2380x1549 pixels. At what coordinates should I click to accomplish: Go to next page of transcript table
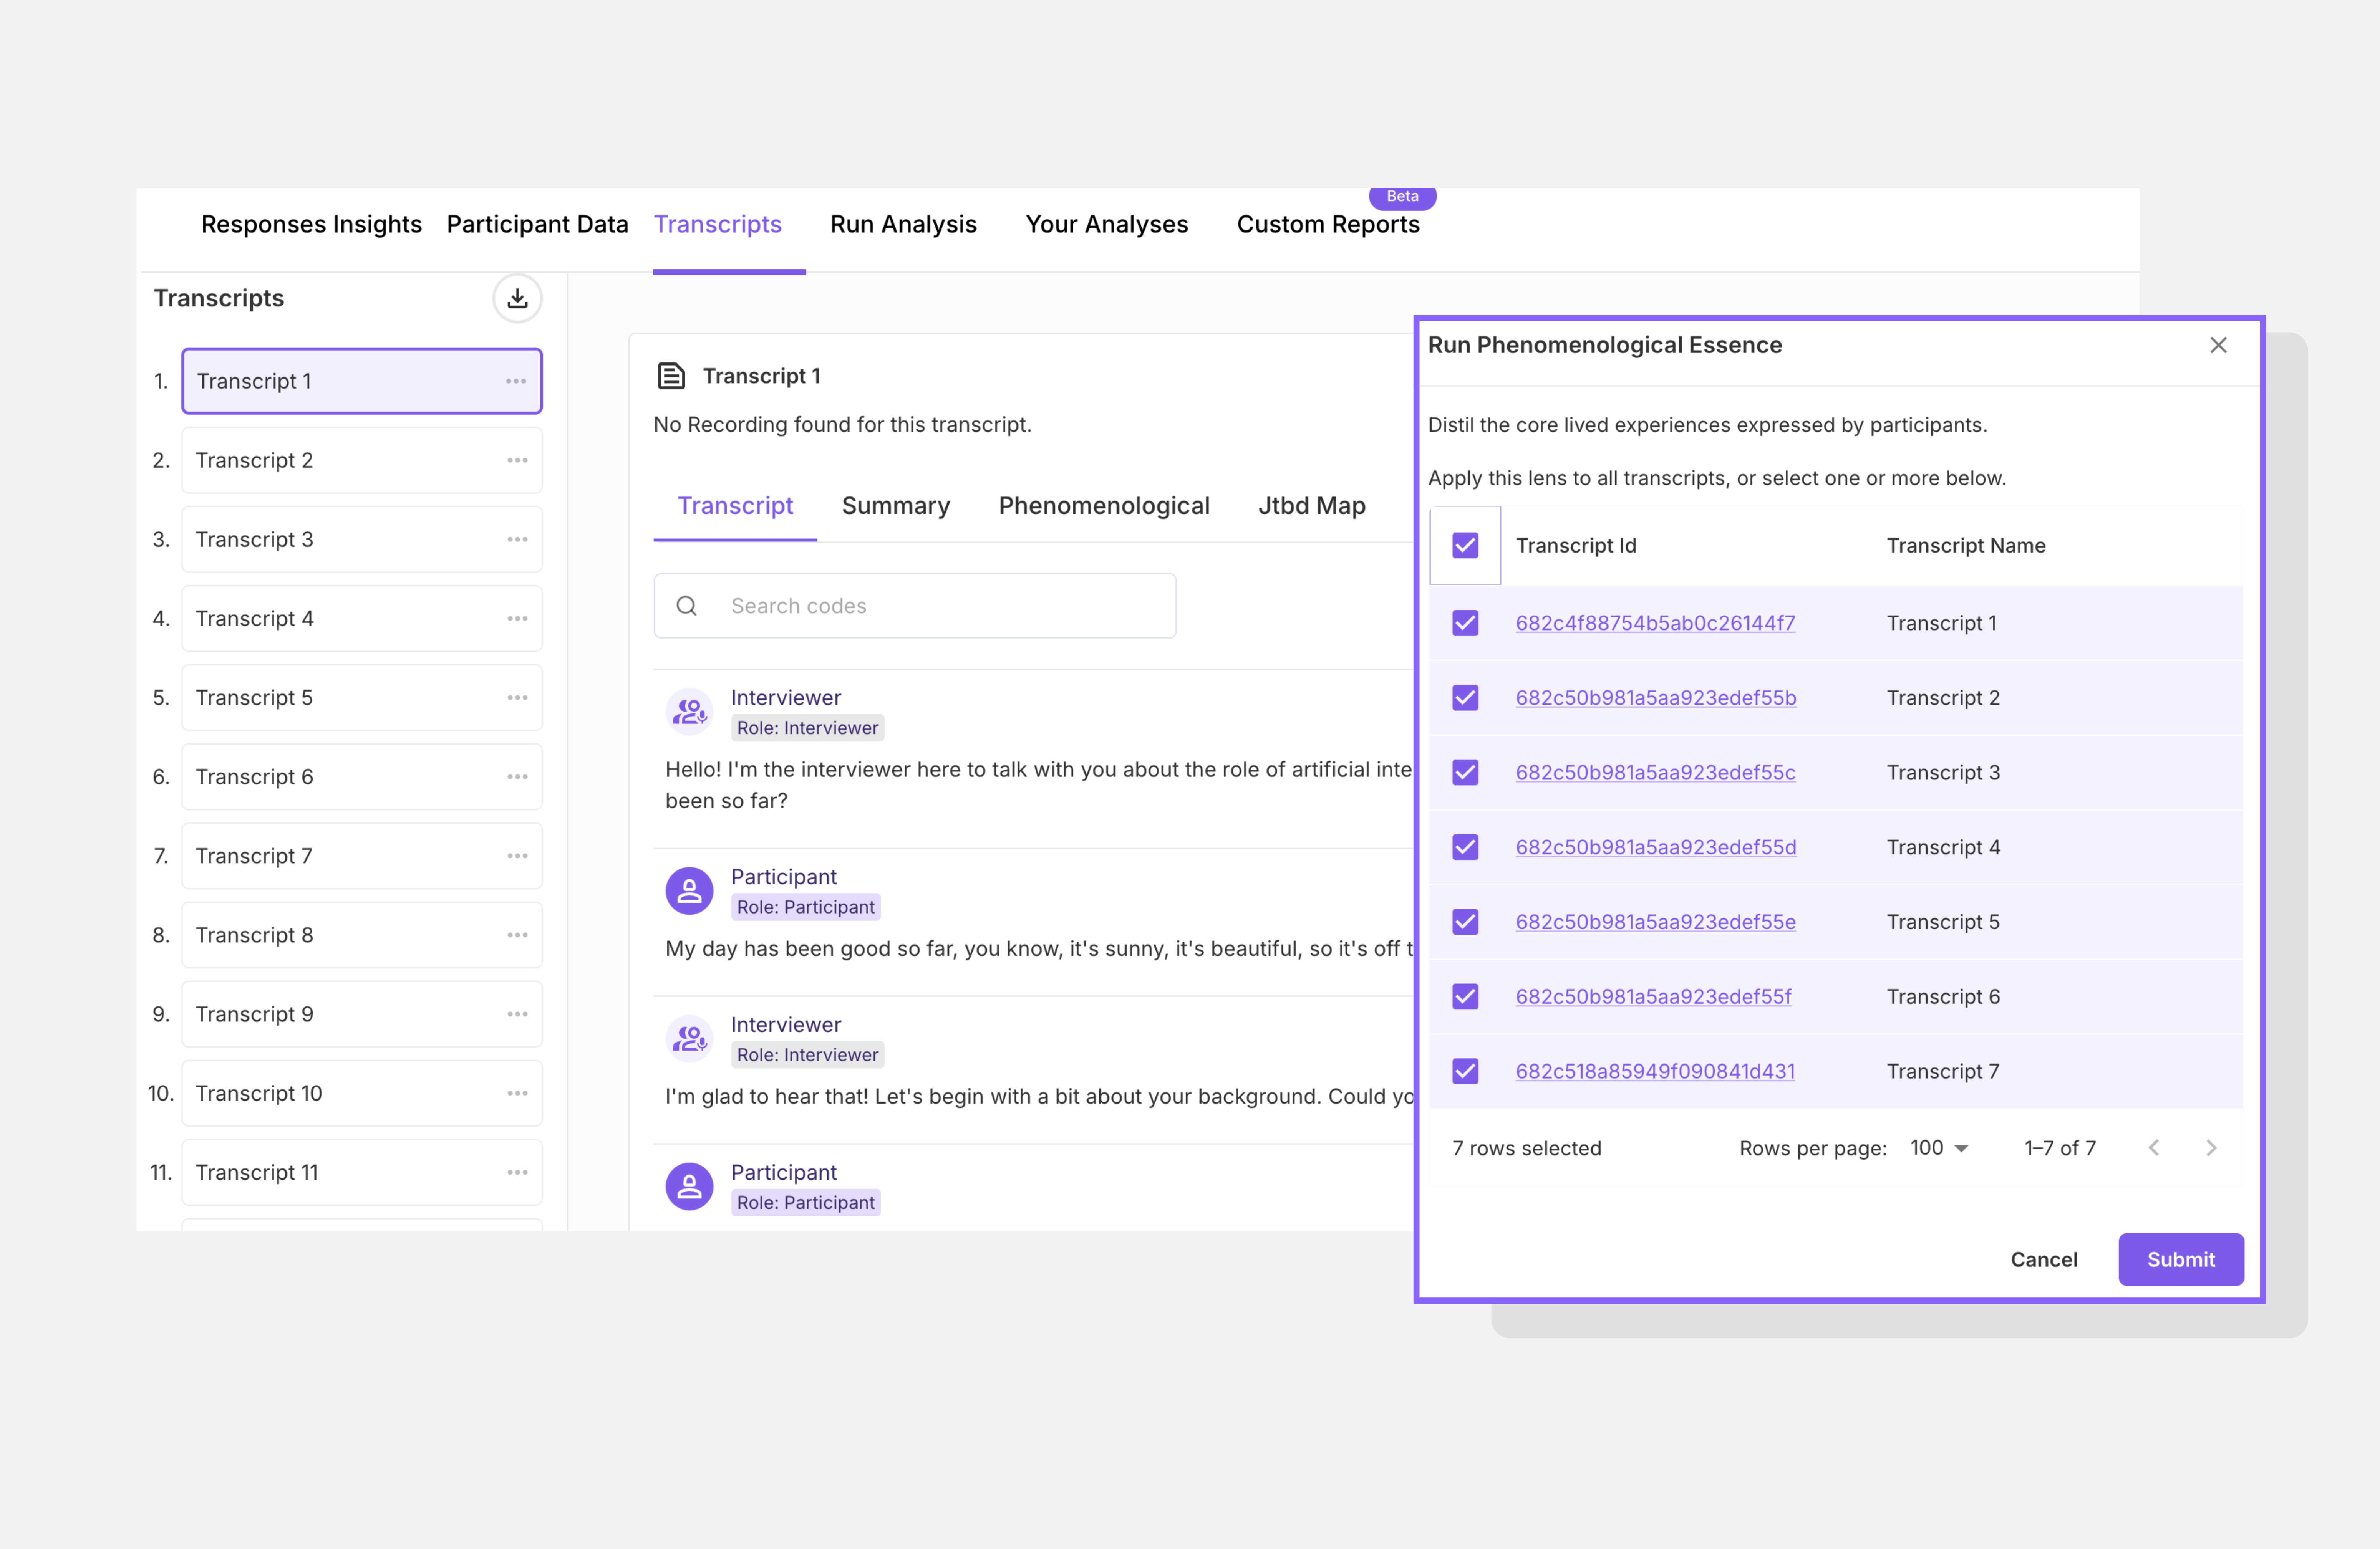(2211, 1147)
